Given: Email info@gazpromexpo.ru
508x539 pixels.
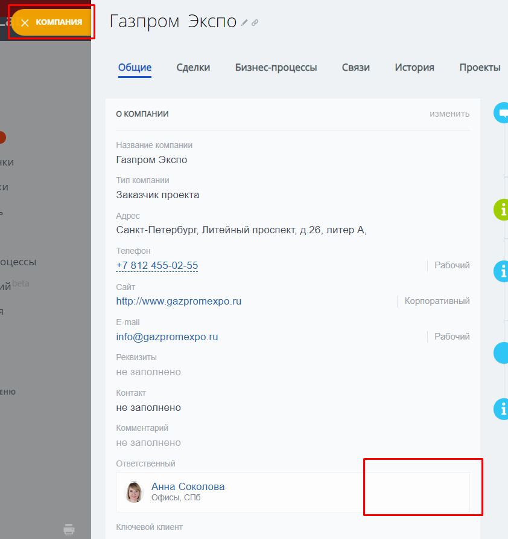Looking at the screenshot, I should (x=167, y=337).
